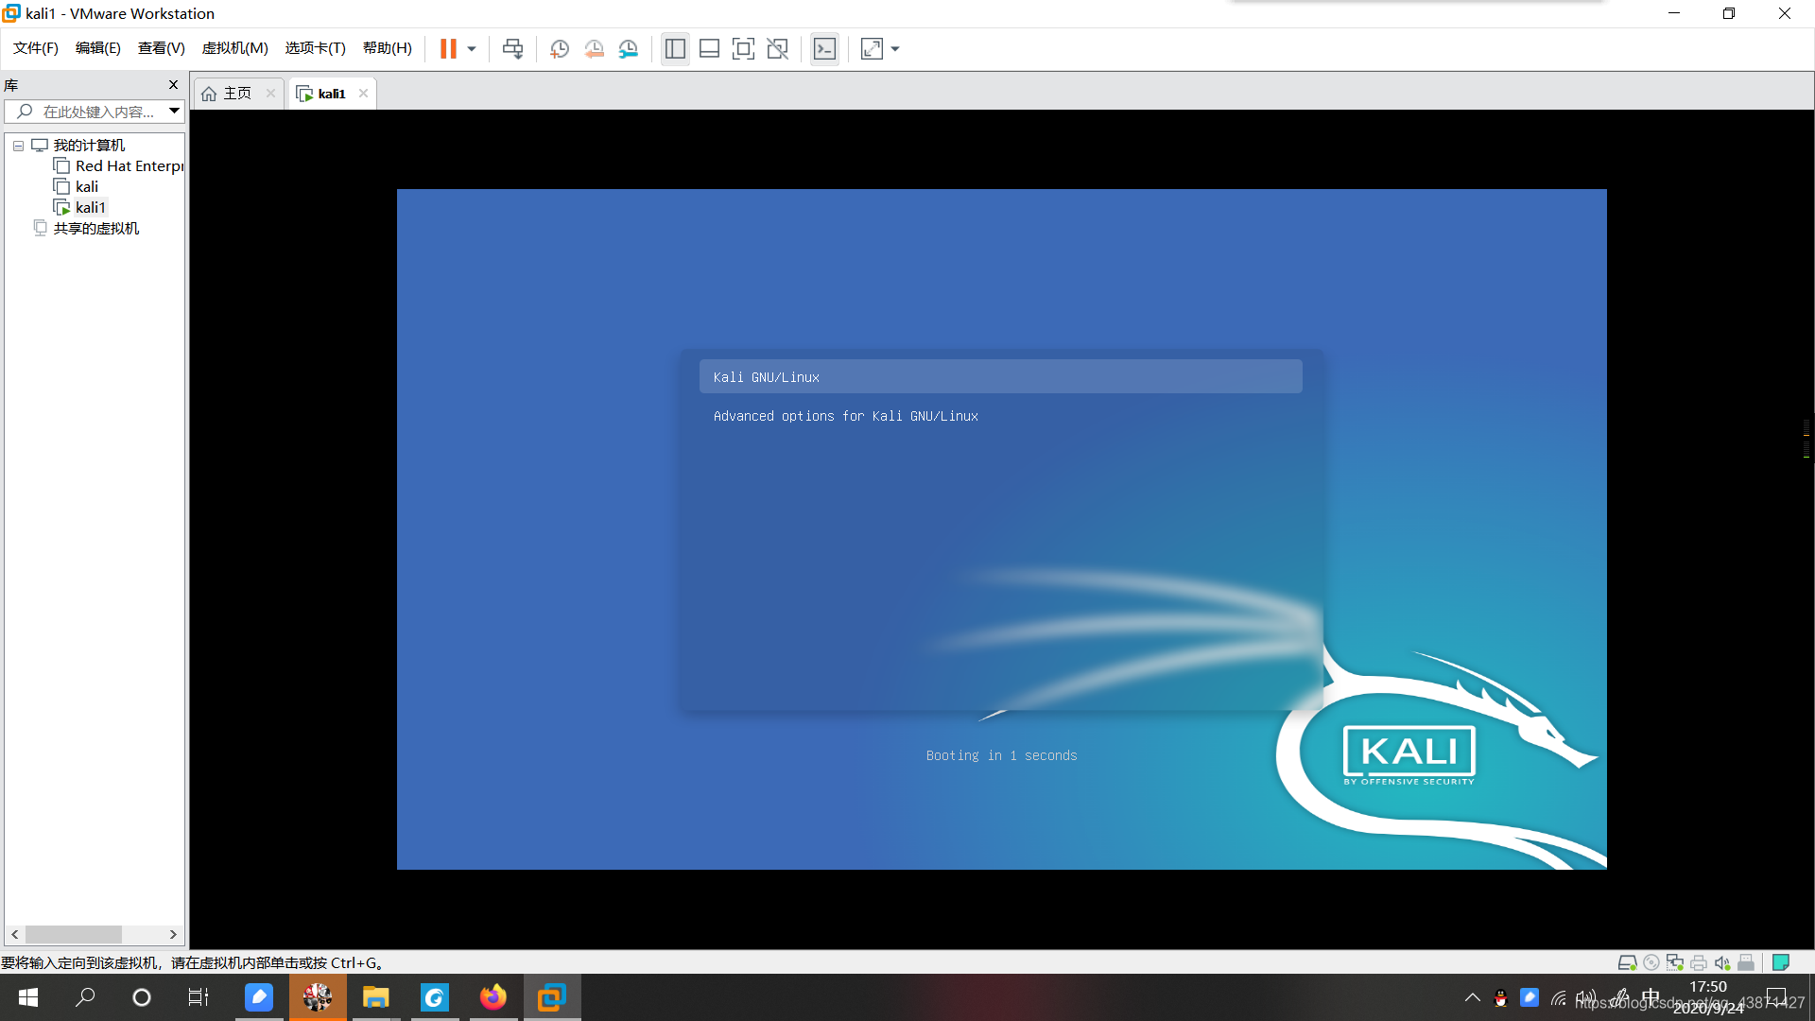Click the VMware icon in the title bar
Screen dimensions: 1815x1021
(11, 13)
